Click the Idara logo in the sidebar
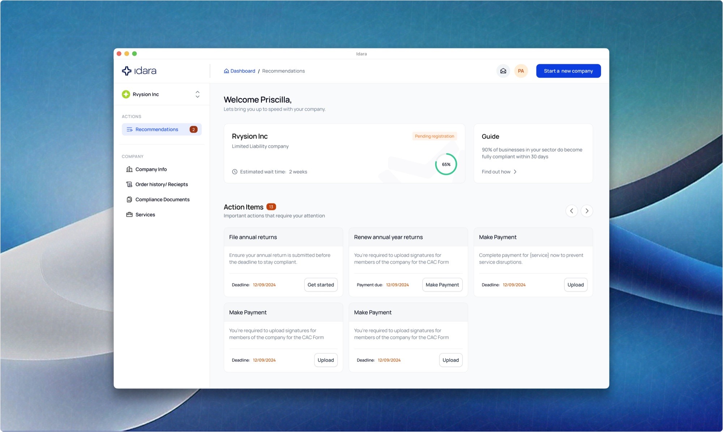Viewport: 723px width, 432px height. [139, 71]
